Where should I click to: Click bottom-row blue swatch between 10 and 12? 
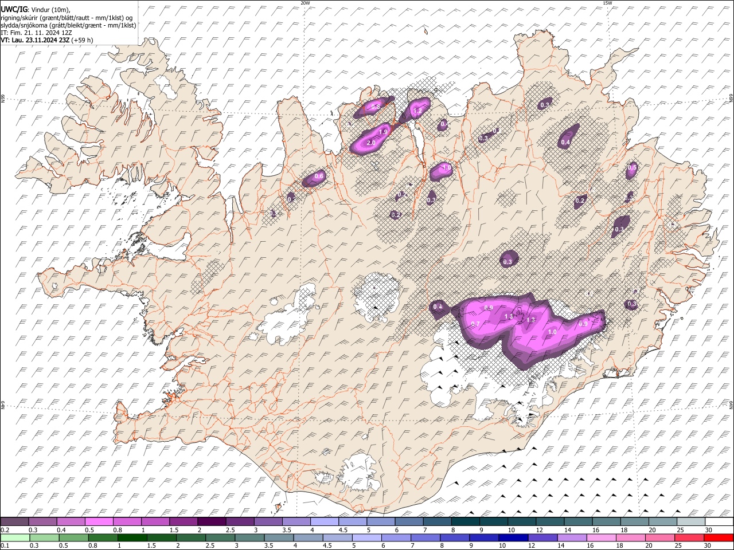point(514,537)
